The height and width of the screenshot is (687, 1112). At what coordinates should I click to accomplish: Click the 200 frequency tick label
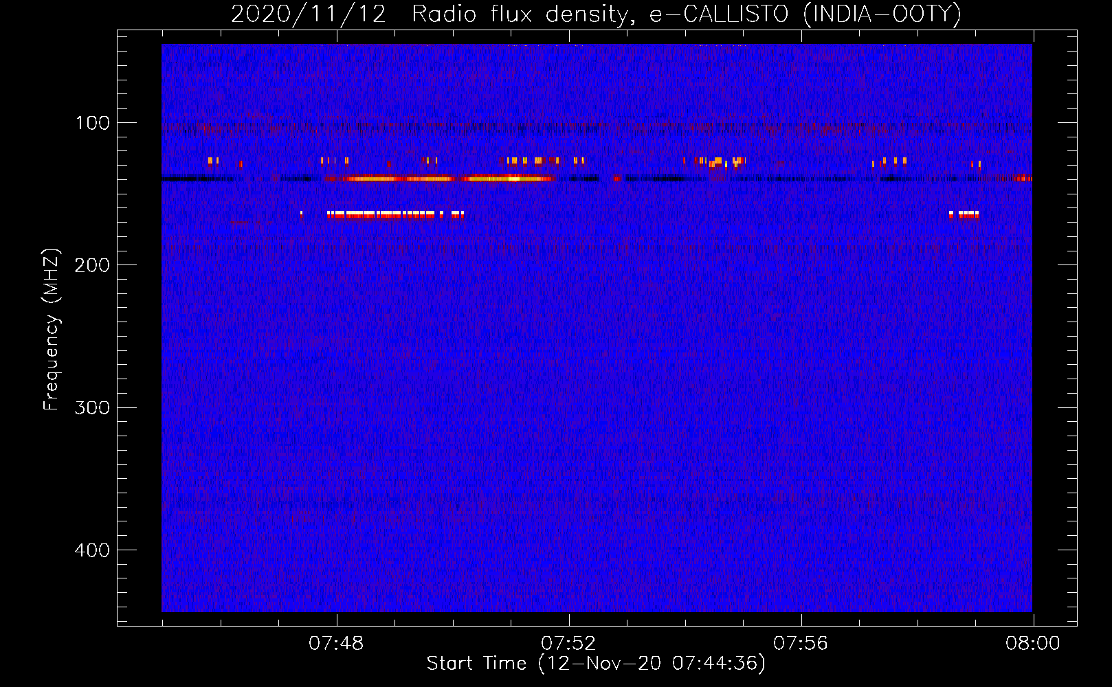(92, 265)
